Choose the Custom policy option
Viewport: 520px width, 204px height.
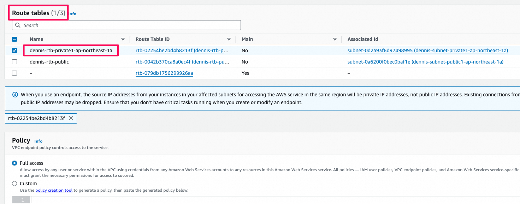(14, 183)
